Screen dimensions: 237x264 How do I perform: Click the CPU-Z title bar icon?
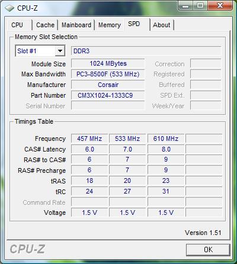pos(9,8)
